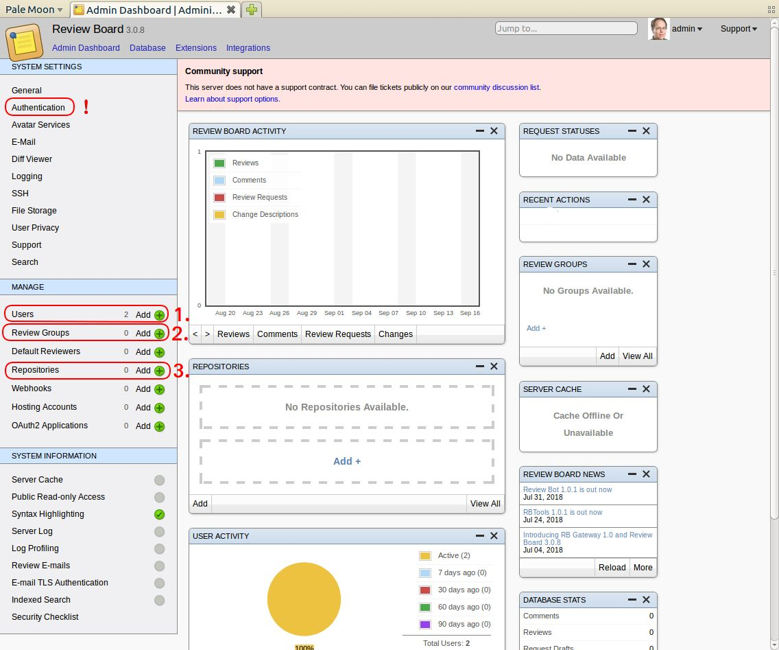The height and width of the screenshot is (650, 779).
Task: Collapse the Repositories widget
Action: point(479,366)
